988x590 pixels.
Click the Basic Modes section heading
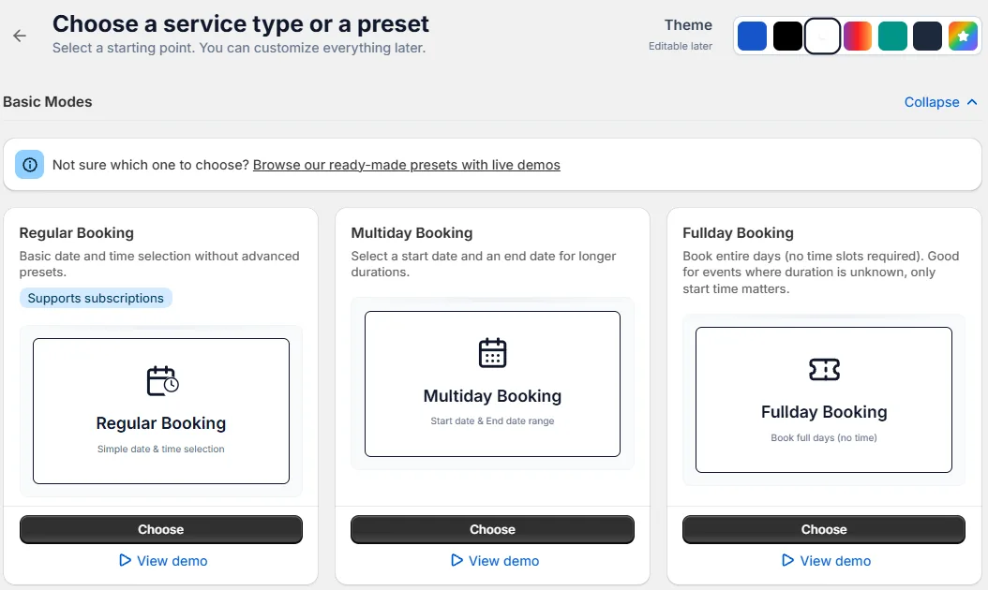click(47, 102)
